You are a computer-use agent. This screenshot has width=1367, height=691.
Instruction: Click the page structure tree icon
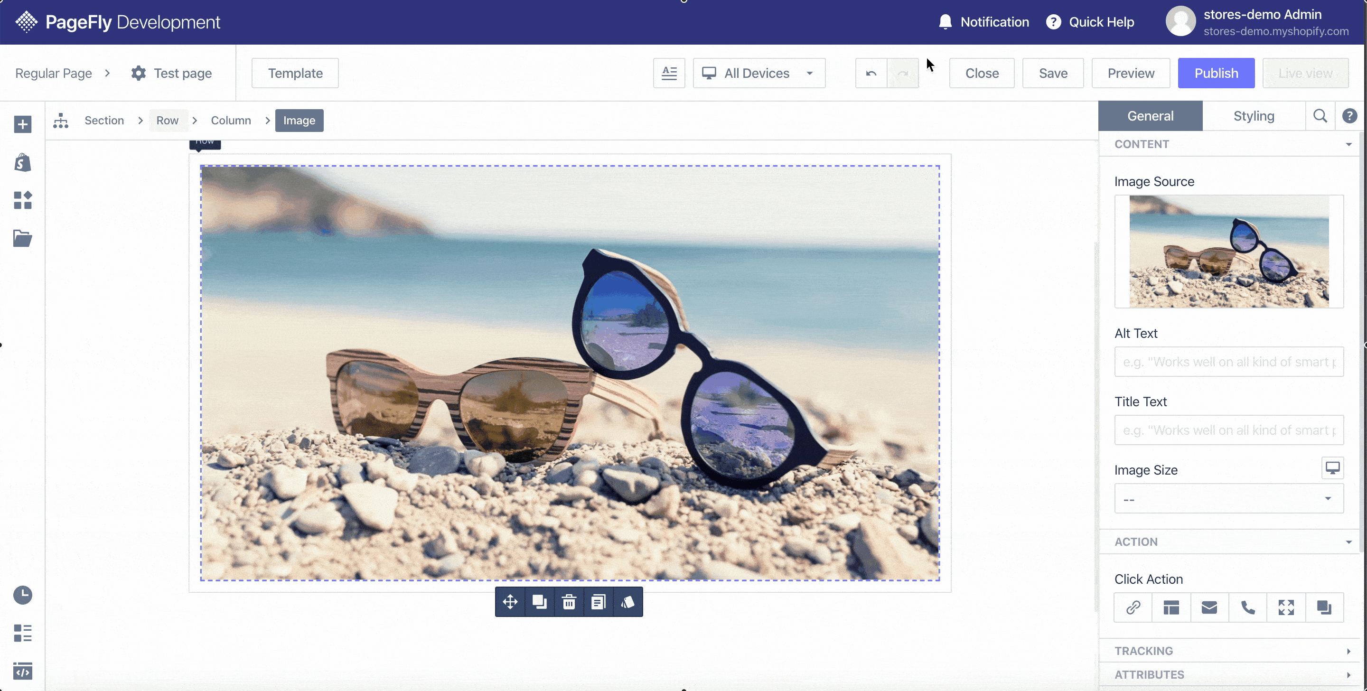60,121
